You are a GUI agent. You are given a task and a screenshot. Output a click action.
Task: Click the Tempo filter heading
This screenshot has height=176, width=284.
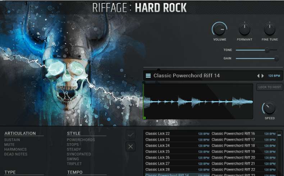tap(75, 172)
